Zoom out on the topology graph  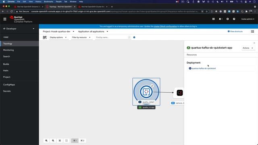[53, 141]
